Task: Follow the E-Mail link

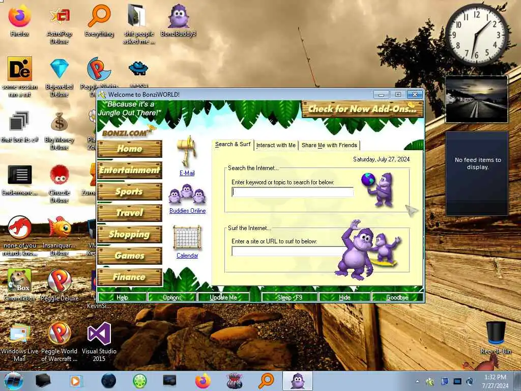Action: tap(187, 173)
